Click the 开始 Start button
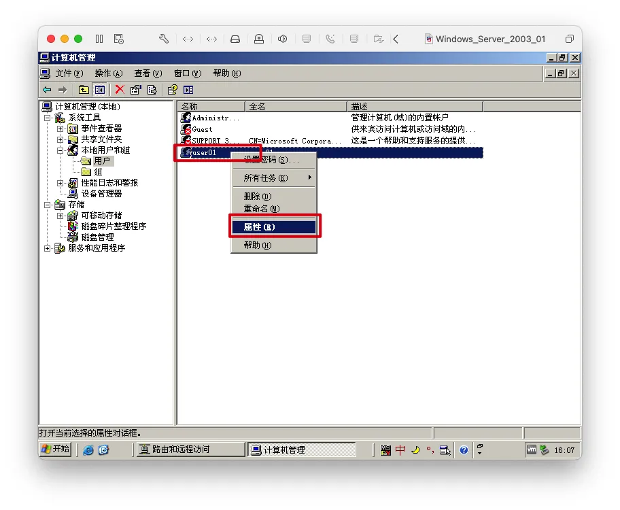The image size is (620, 510). click(x=56, y=449)
